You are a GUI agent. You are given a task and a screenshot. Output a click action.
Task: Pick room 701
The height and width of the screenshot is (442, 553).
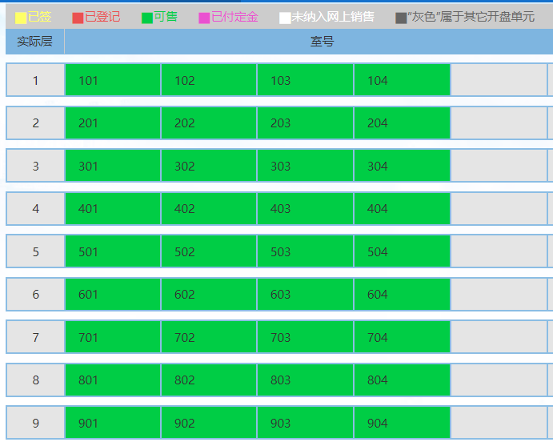pos(113,337)
